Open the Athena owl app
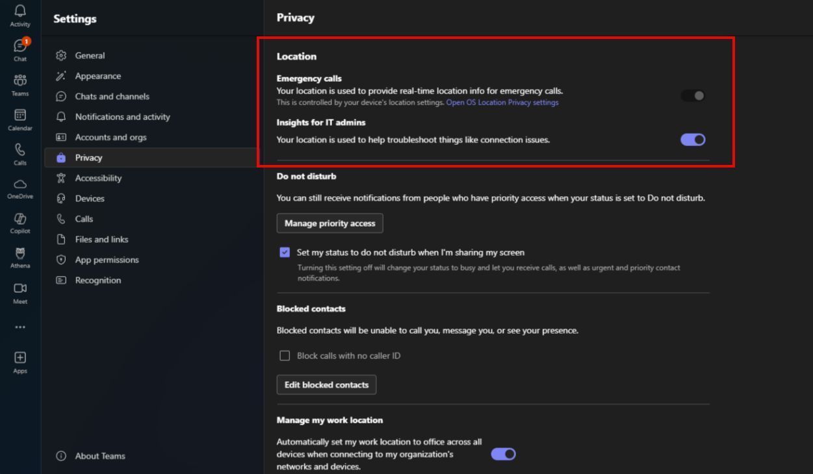 [x=20, y=257]
